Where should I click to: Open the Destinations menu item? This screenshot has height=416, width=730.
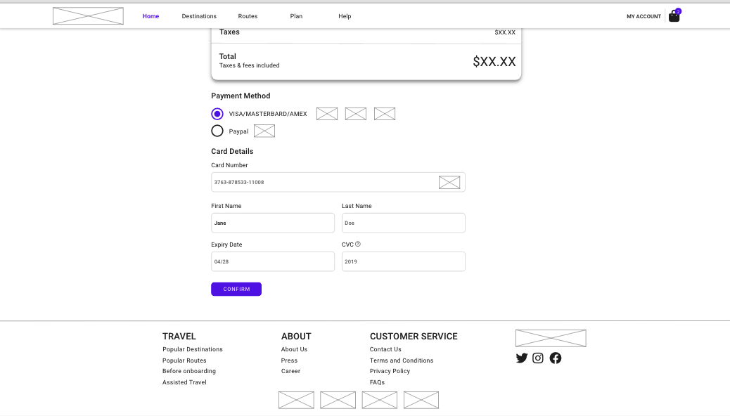[x=199, y=15]
